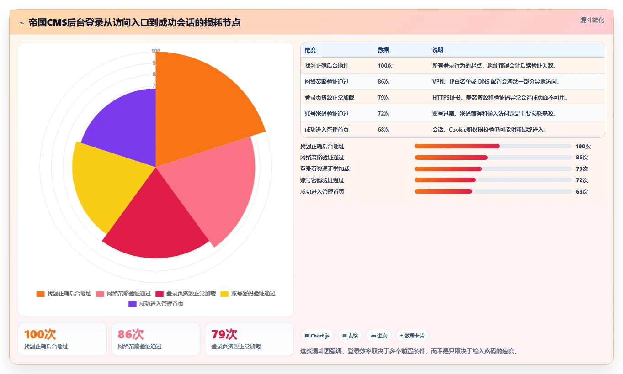Click the 86次 stat card

156,339
